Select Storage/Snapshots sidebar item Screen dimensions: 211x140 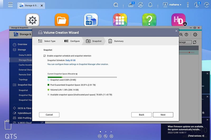pos(21,60)
